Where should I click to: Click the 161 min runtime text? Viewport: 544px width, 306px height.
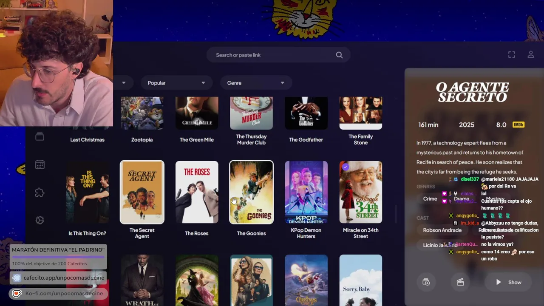[428, 125]
